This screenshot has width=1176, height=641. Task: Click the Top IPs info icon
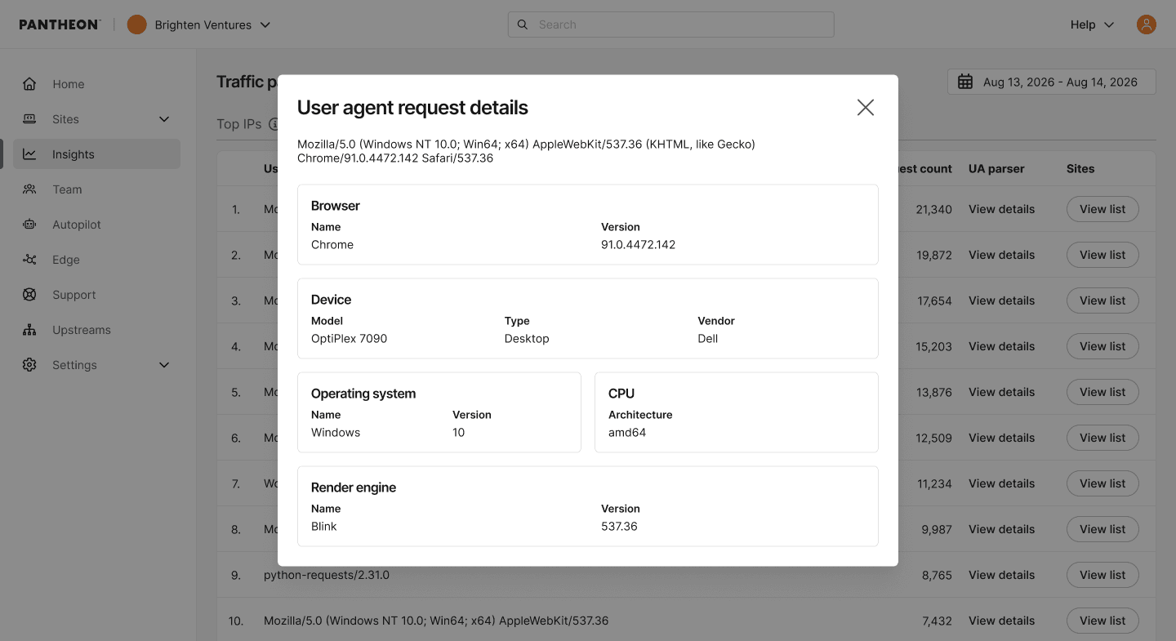274,124
